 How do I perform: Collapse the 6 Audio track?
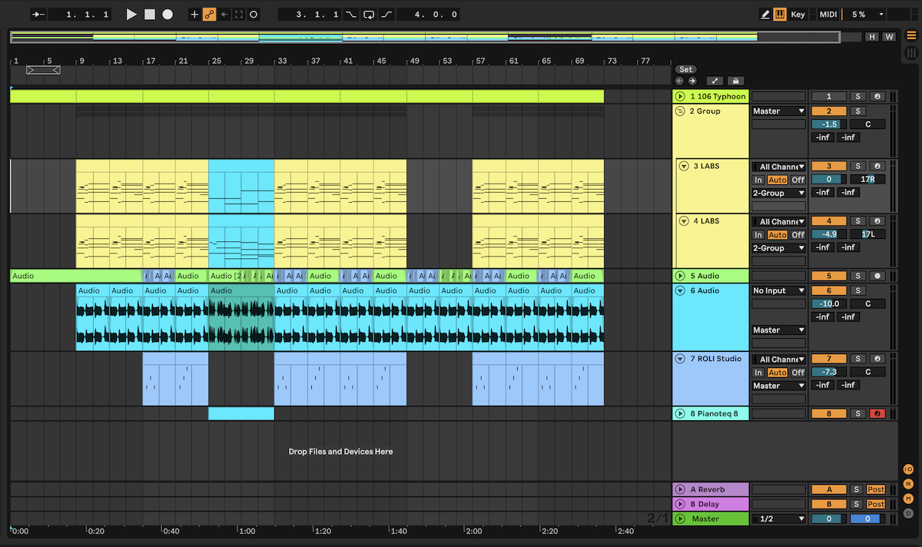680,291
